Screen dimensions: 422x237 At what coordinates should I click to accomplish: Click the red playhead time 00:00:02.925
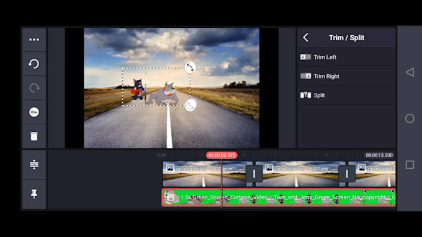(222, 155)
